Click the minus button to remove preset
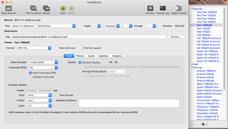 click(197, 124)
